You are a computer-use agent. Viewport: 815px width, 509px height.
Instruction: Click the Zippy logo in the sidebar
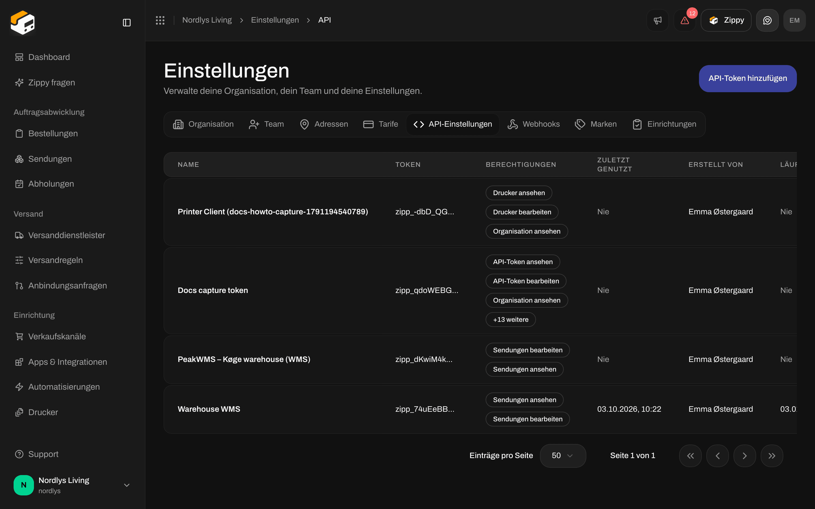click(23, 22)
